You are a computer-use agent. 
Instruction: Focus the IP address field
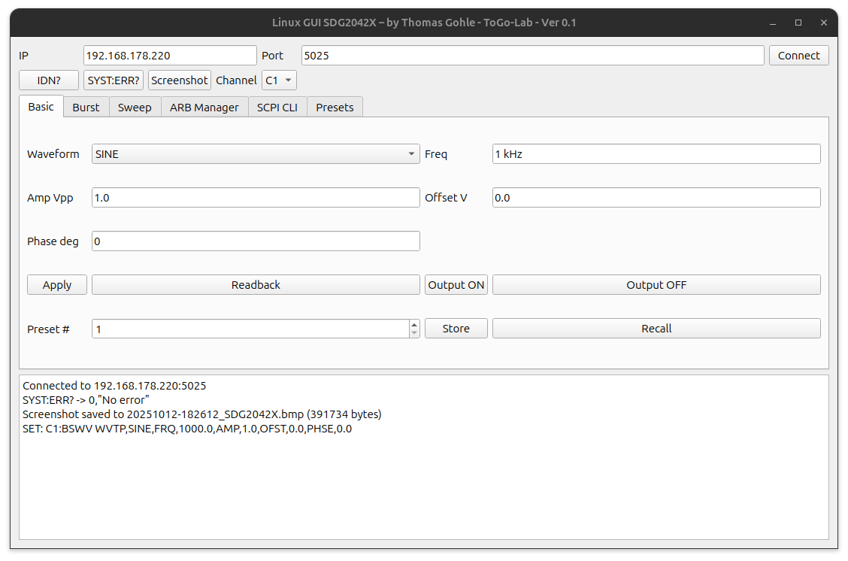[170, 56]
